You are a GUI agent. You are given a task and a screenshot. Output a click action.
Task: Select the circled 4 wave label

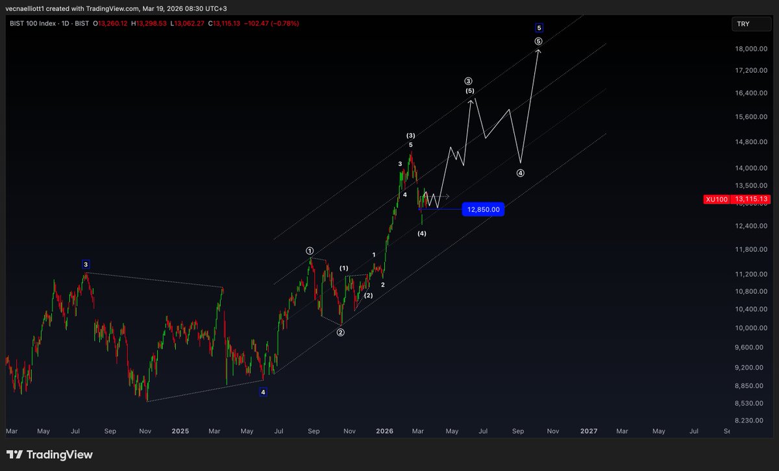521,173
